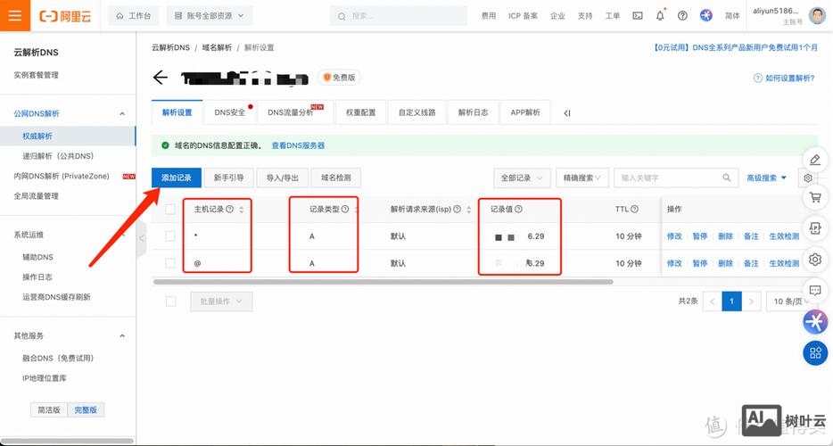Switch to 简洁版 view
This screenshot has width=833, height=446.
point(49,409)
